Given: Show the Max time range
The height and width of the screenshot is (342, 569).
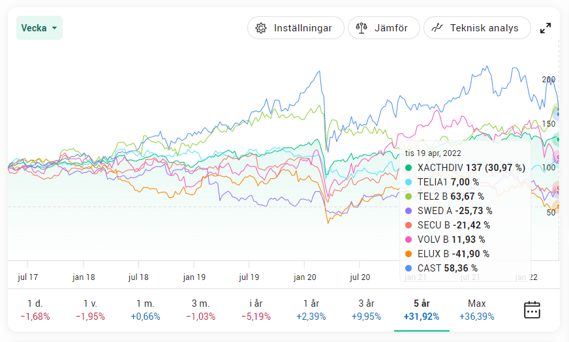Looking at the screenshot, I should (x=476, y=310).
